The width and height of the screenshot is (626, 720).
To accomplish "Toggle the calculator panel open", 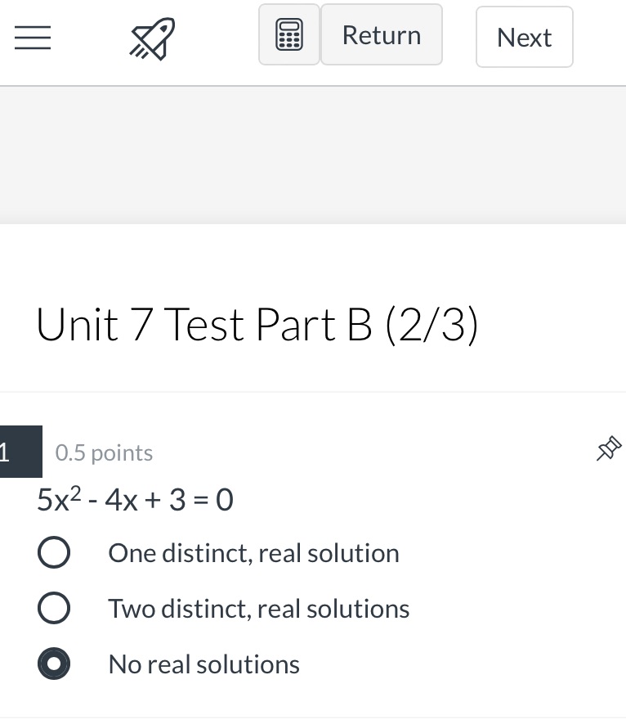I will (289, 34).
